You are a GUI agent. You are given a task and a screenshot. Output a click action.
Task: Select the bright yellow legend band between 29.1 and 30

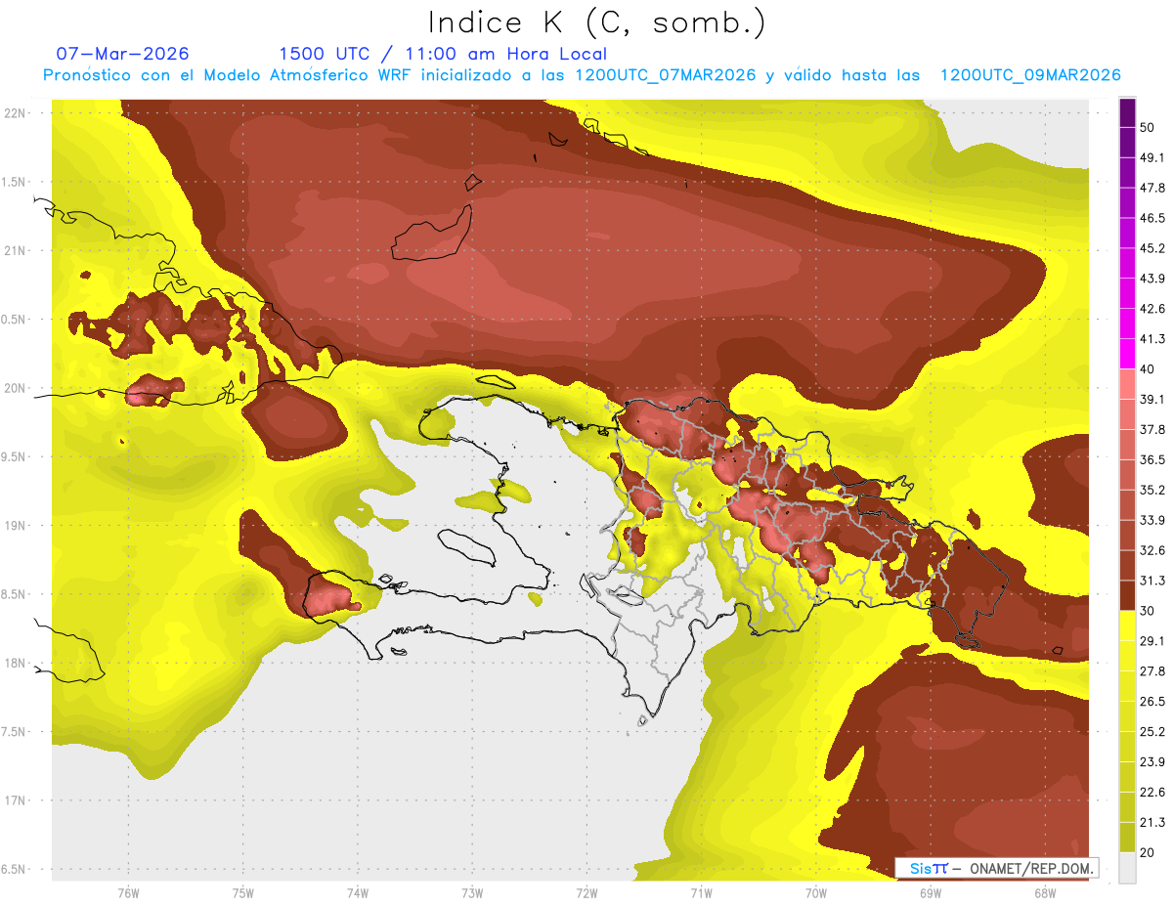pos(1127,626)
